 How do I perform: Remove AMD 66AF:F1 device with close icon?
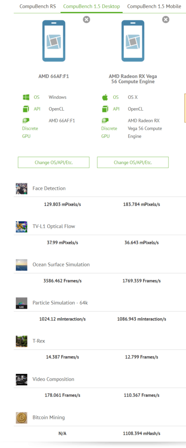click(x=87, y=19)
